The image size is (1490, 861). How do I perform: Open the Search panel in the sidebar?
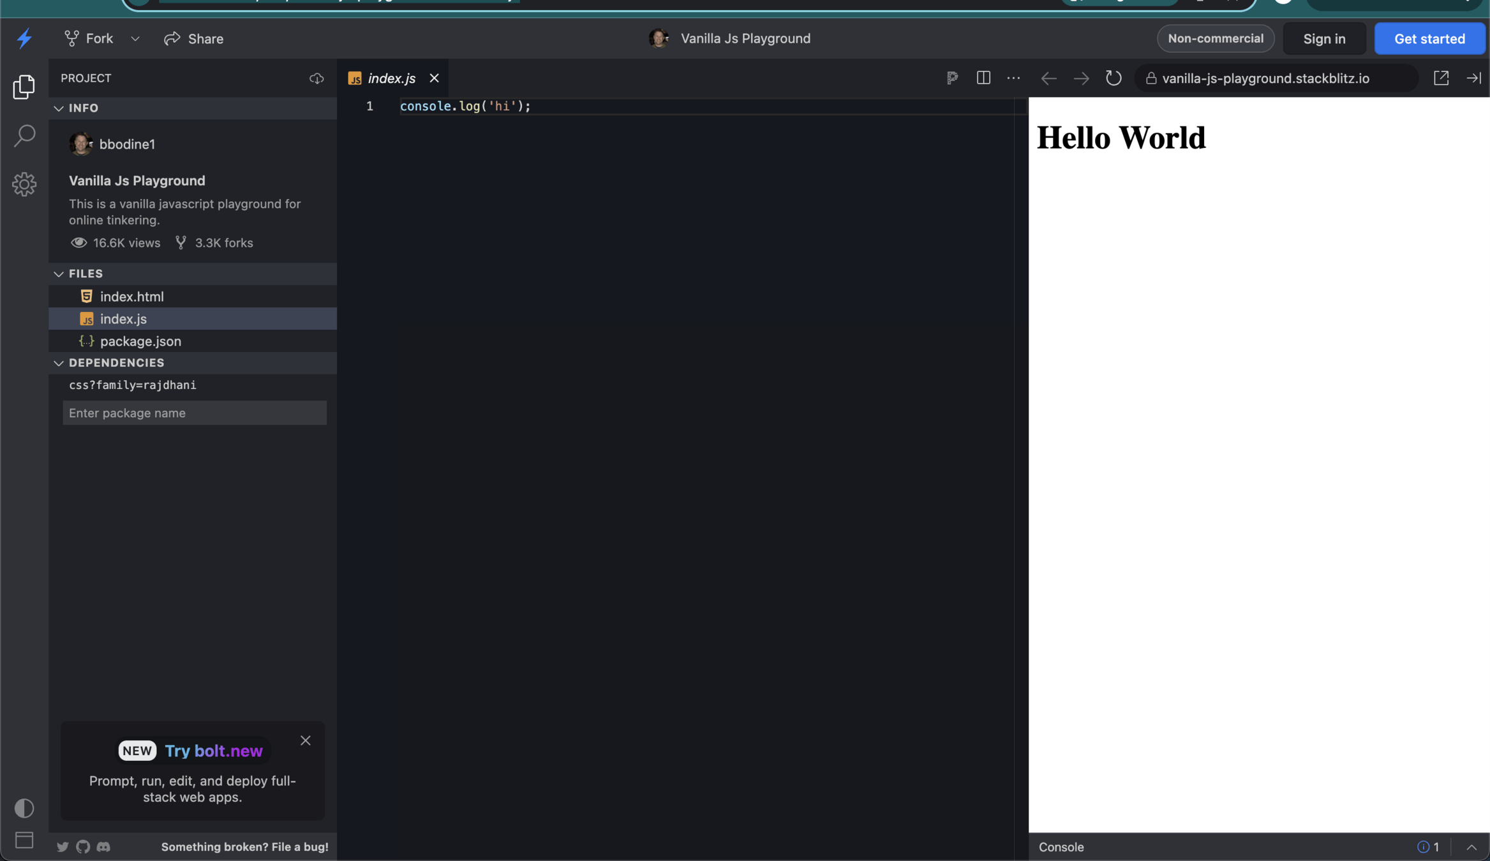point(24,135)
